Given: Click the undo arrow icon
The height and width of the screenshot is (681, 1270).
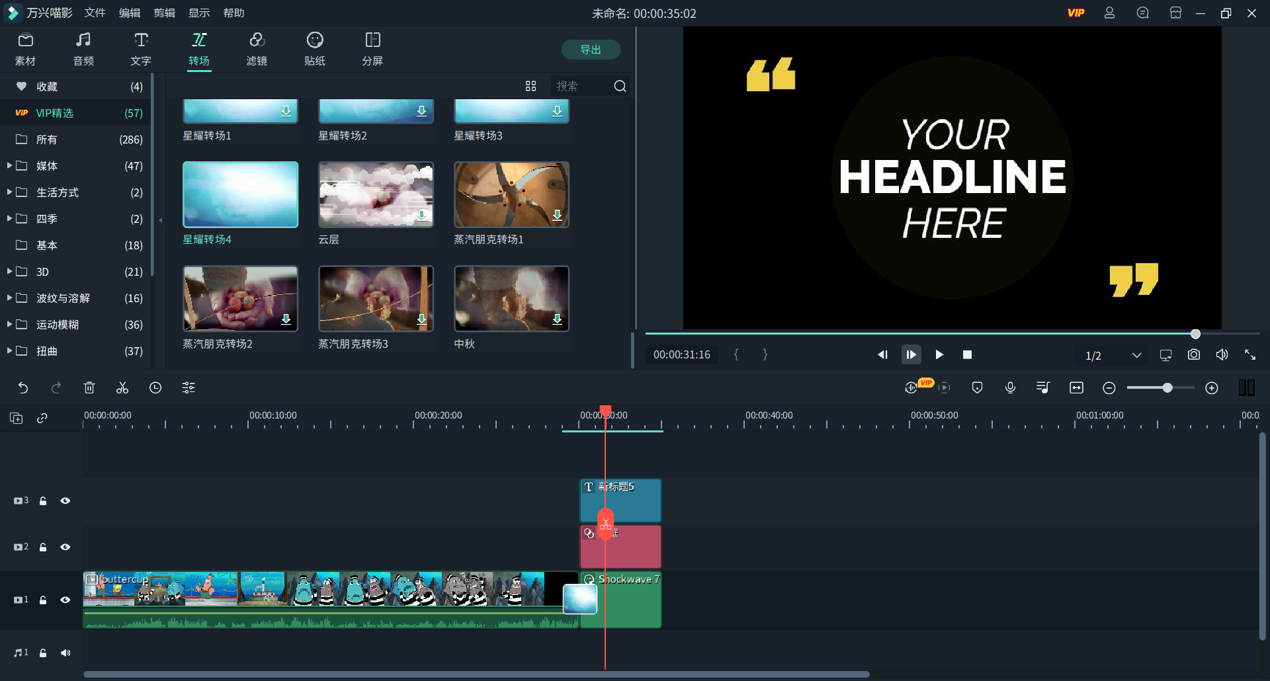Looking at the screenshot, I should (23, 388).
